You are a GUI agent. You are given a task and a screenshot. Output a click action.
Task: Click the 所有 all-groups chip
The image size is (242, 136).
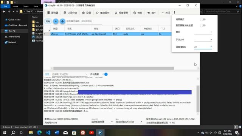click(48, 21)
